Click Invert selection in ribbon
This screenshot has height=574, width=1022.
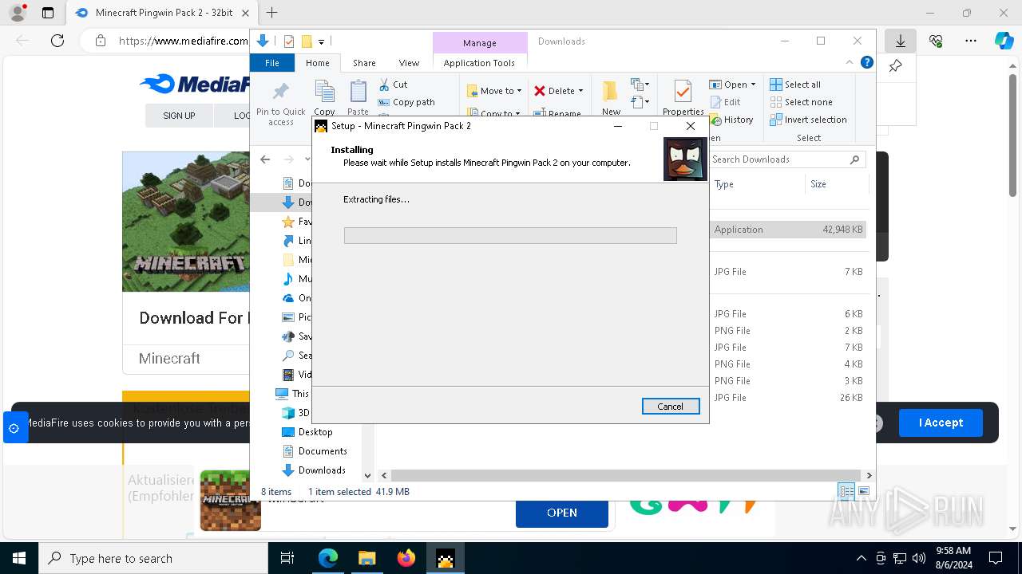click(x=808, y=120)
